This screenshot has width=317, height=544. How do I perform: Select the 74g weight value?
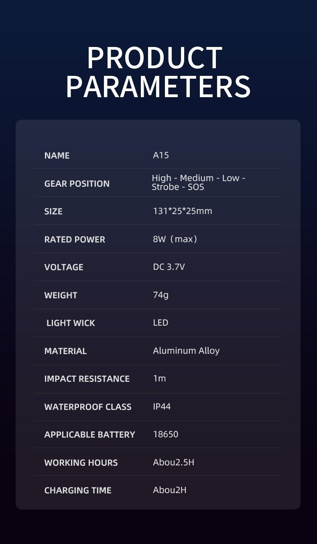pos(161,295)
